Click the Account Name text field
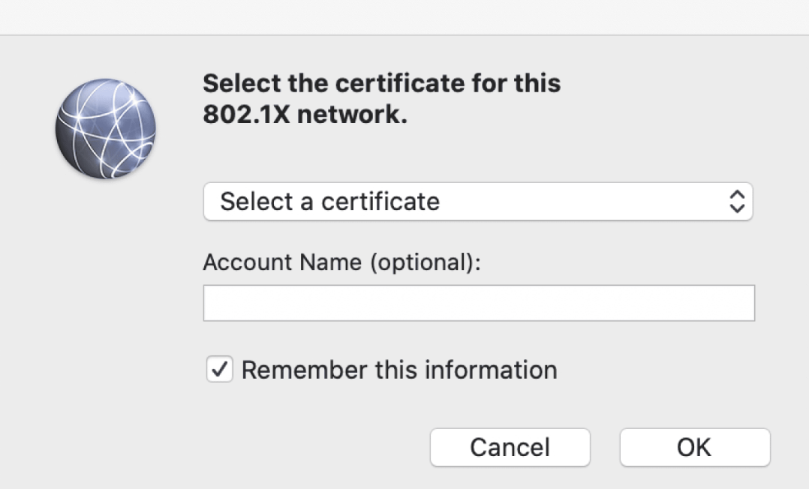Viewport: 809px width, 489px height. point(479,303)
